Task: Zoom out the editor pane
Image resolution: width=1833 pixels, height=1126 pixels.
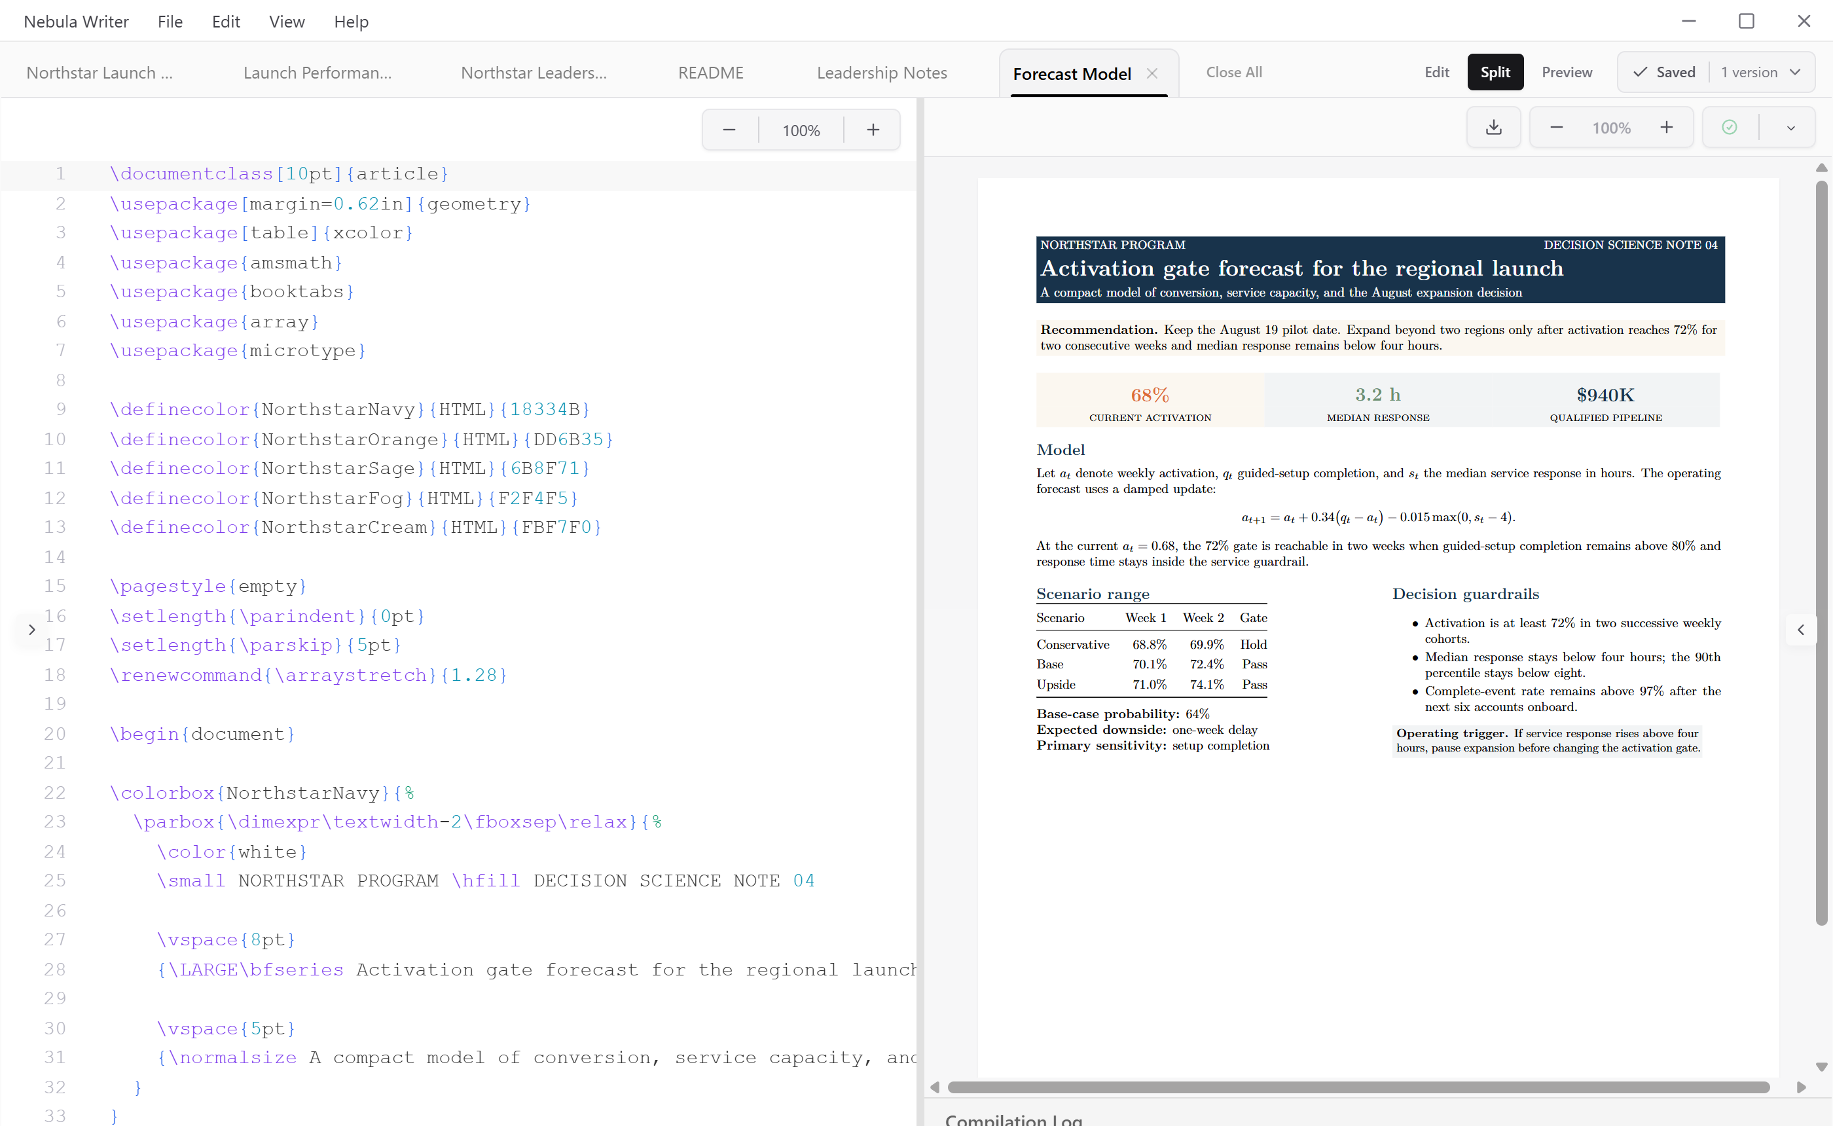Action: [x=729, y=130]
